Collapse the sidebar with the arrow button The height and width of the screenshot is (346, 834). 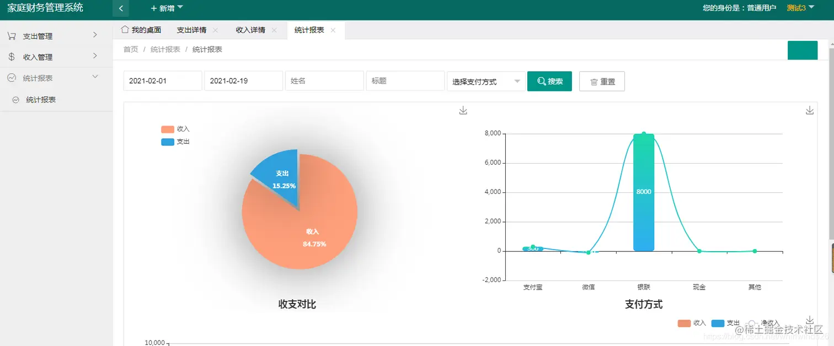tap(121, 8)
